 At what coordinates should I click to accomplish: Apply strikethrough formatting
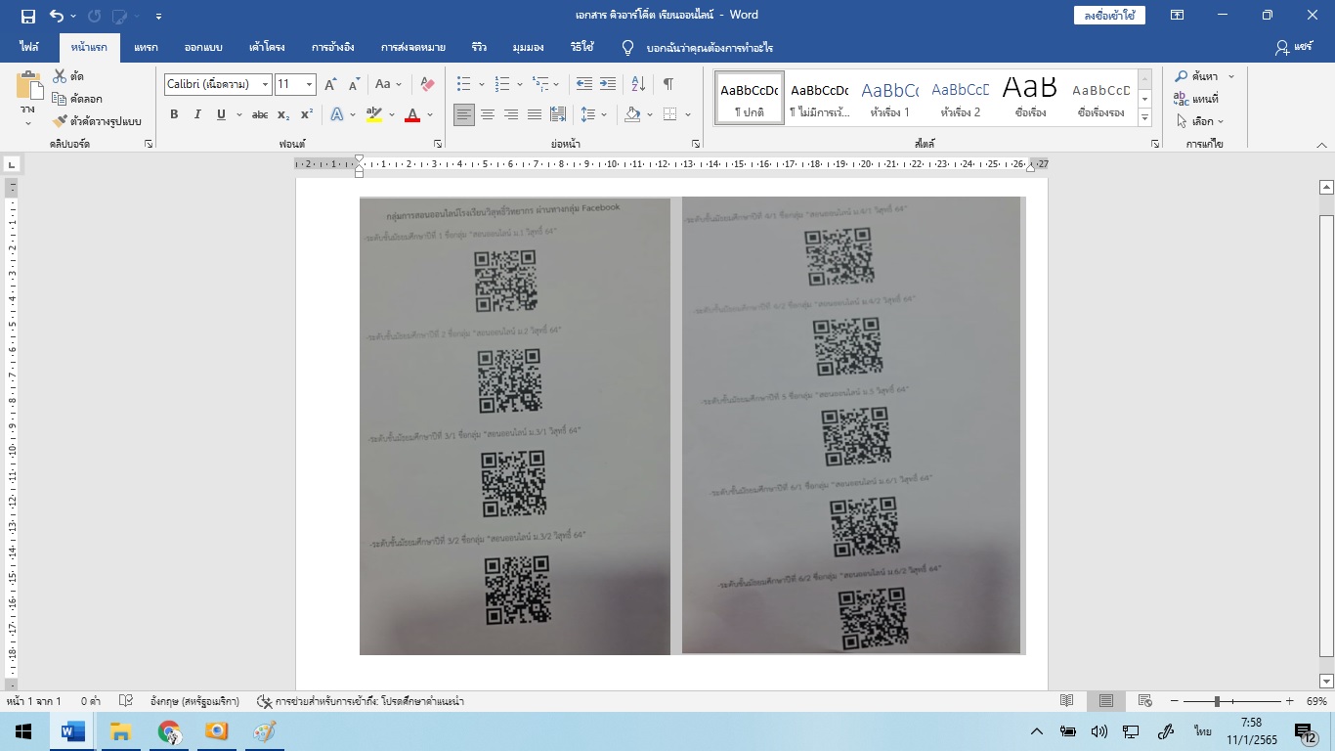259,114
